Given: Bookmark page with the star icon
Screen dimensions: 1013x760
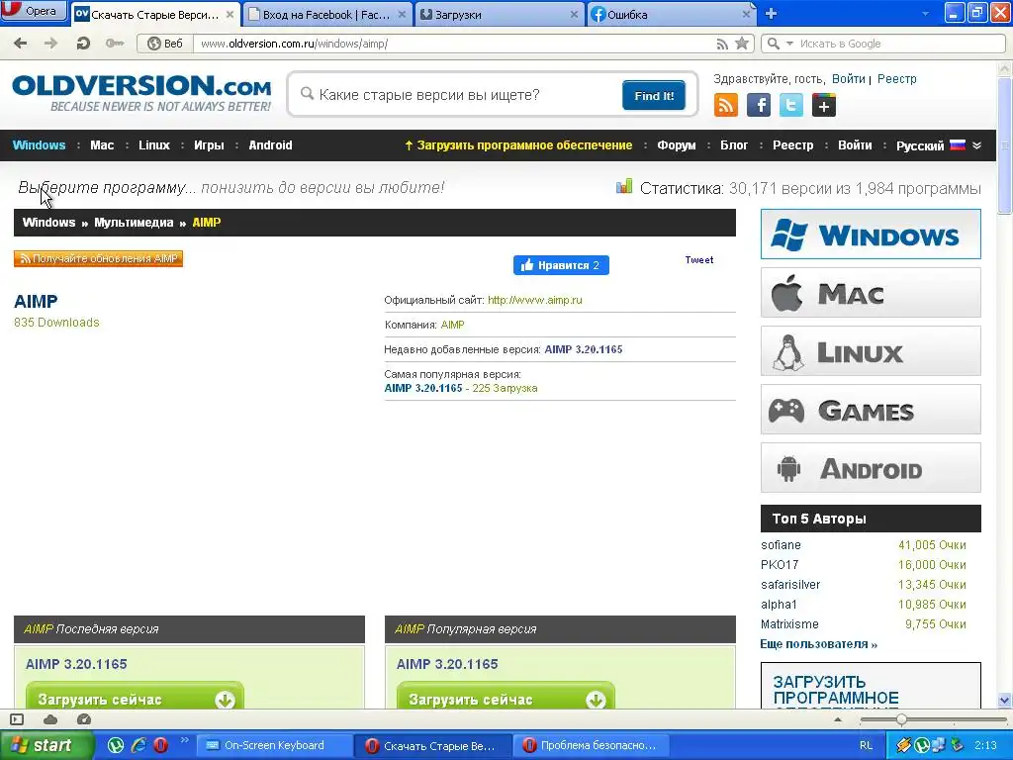Looking at the screenshot, I should click(x=742, y=44).
